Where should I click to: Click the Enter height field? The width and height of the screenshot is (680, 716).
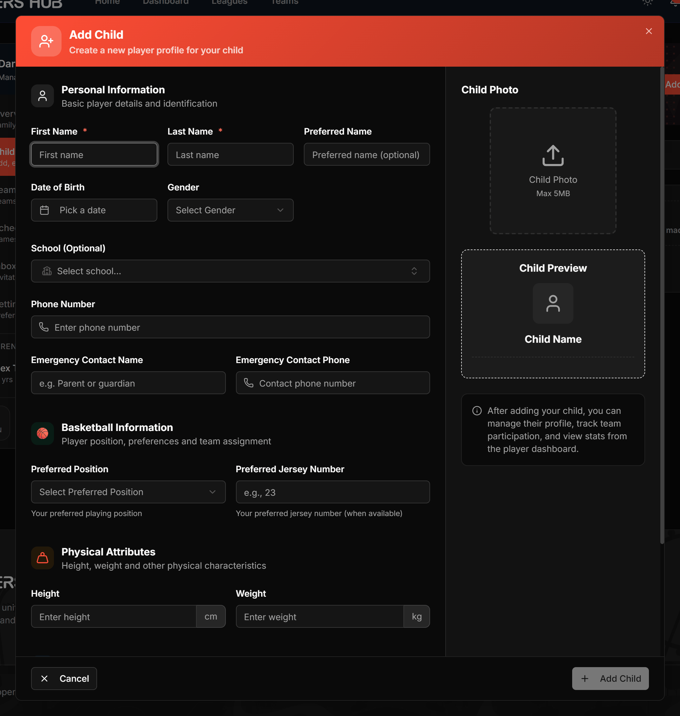click(114, 616)
